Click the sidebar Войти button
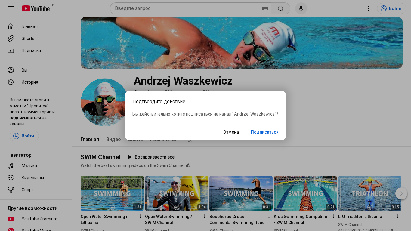Viewport: 411px width, 231px height. [24, 136]
